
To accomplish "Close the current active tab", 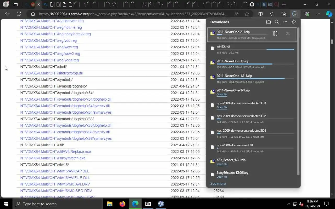I will 38,4.
